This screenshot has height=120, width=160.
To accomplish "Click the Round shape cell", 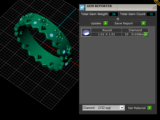I will pyautogui.click(x=106, y=30).
